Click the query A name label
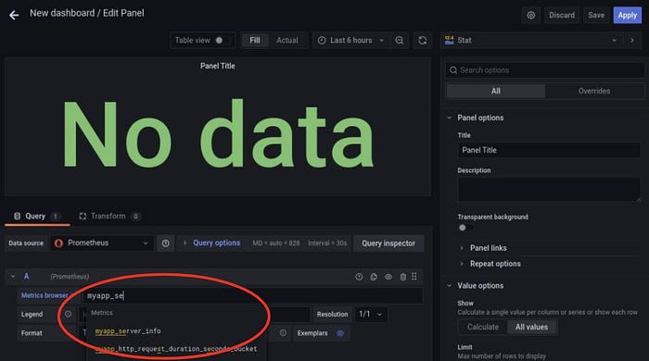The height and width of the screenshot is (361, 649). coord(27,277)
